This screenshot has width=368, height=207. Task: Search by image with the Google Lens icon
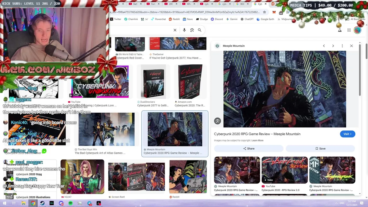coord(192,30)
